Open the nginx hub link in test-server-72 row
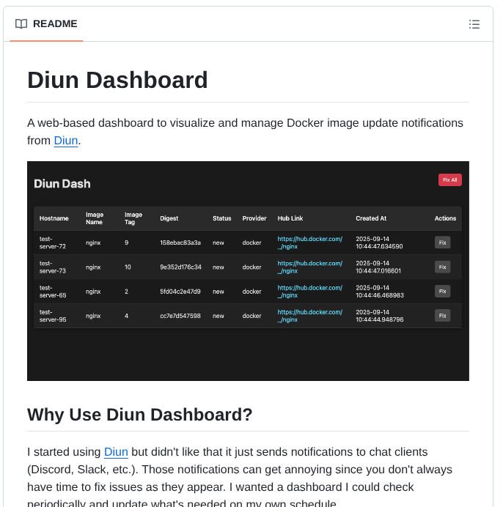 (x=309, y=243)
